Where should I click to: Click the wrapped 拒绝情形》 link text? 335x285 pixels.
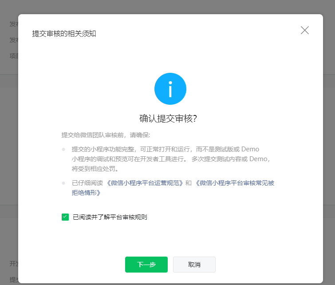(x=87, y=193)
